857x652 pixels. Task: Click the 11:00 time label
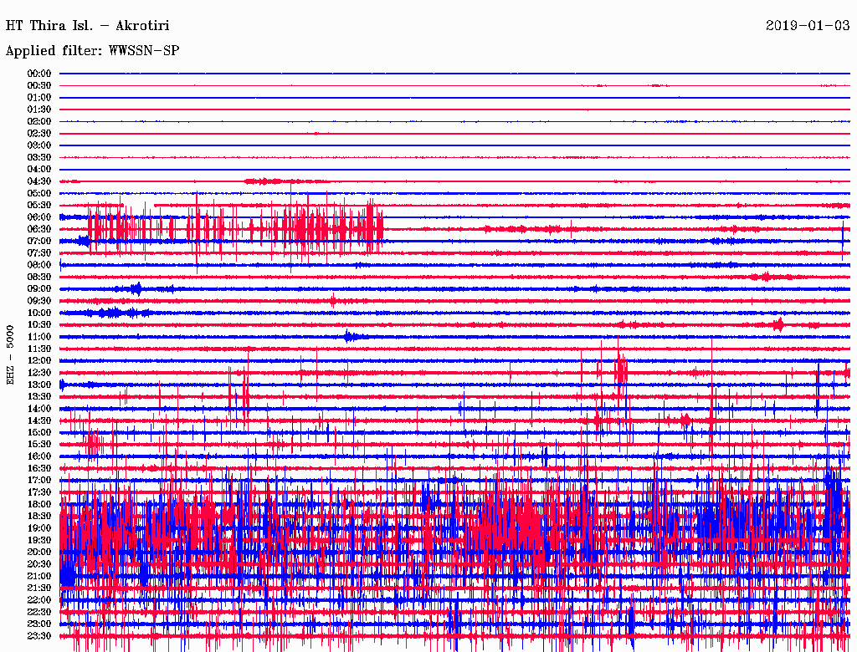(39, 337)
